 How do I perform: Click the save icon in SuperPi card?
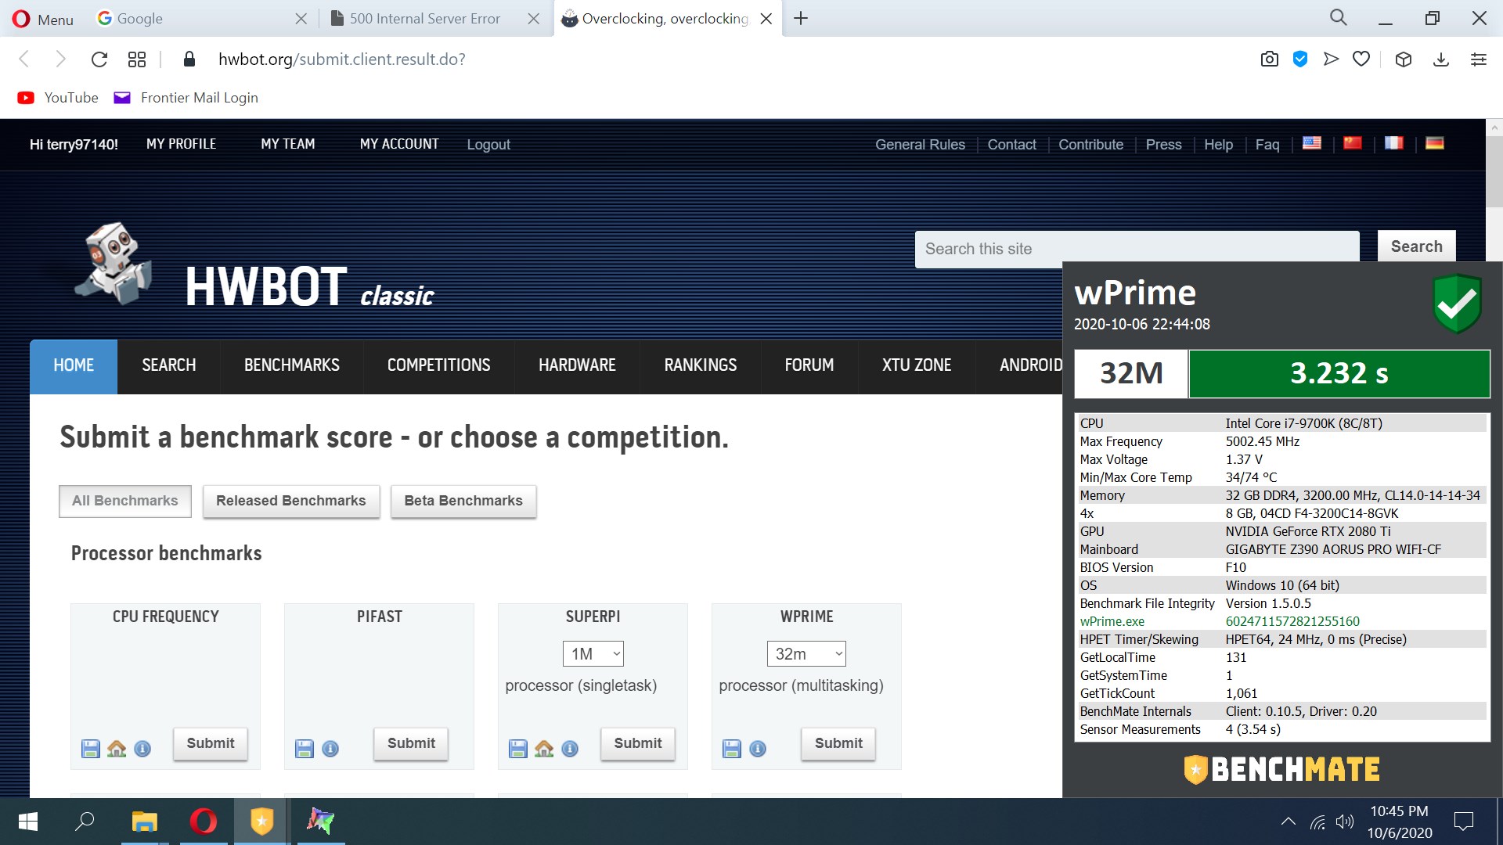tap(518, 749)
